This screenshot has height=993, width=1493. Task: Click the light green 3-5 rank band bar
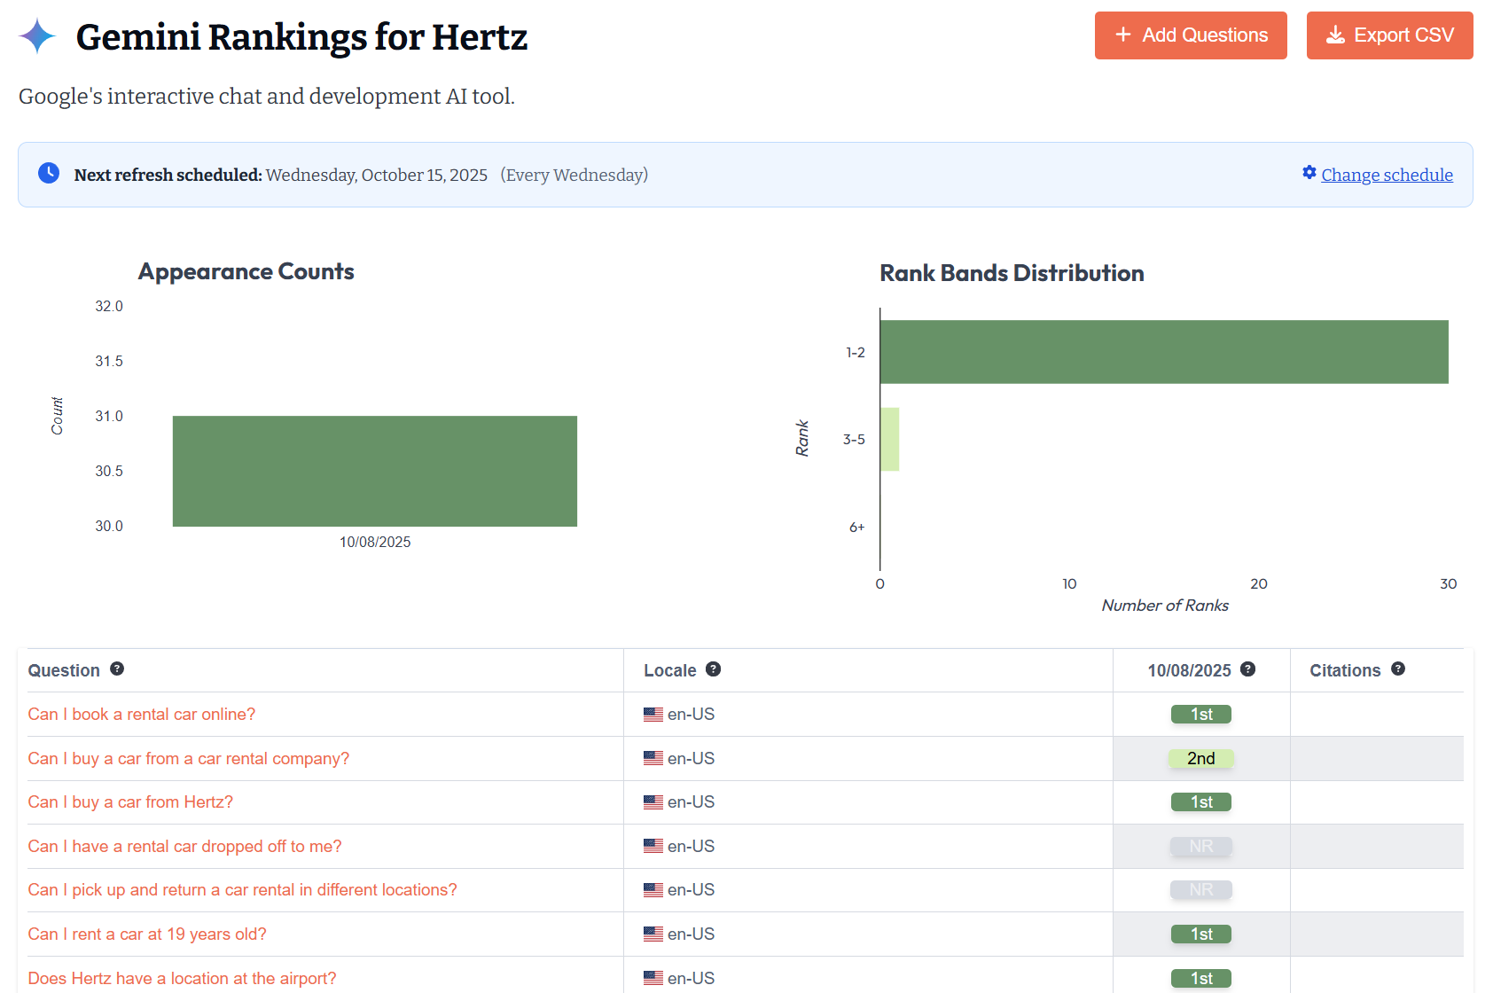889,439
